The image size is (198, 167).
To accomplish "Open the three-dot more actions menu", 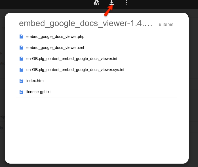I will point(126,3).
